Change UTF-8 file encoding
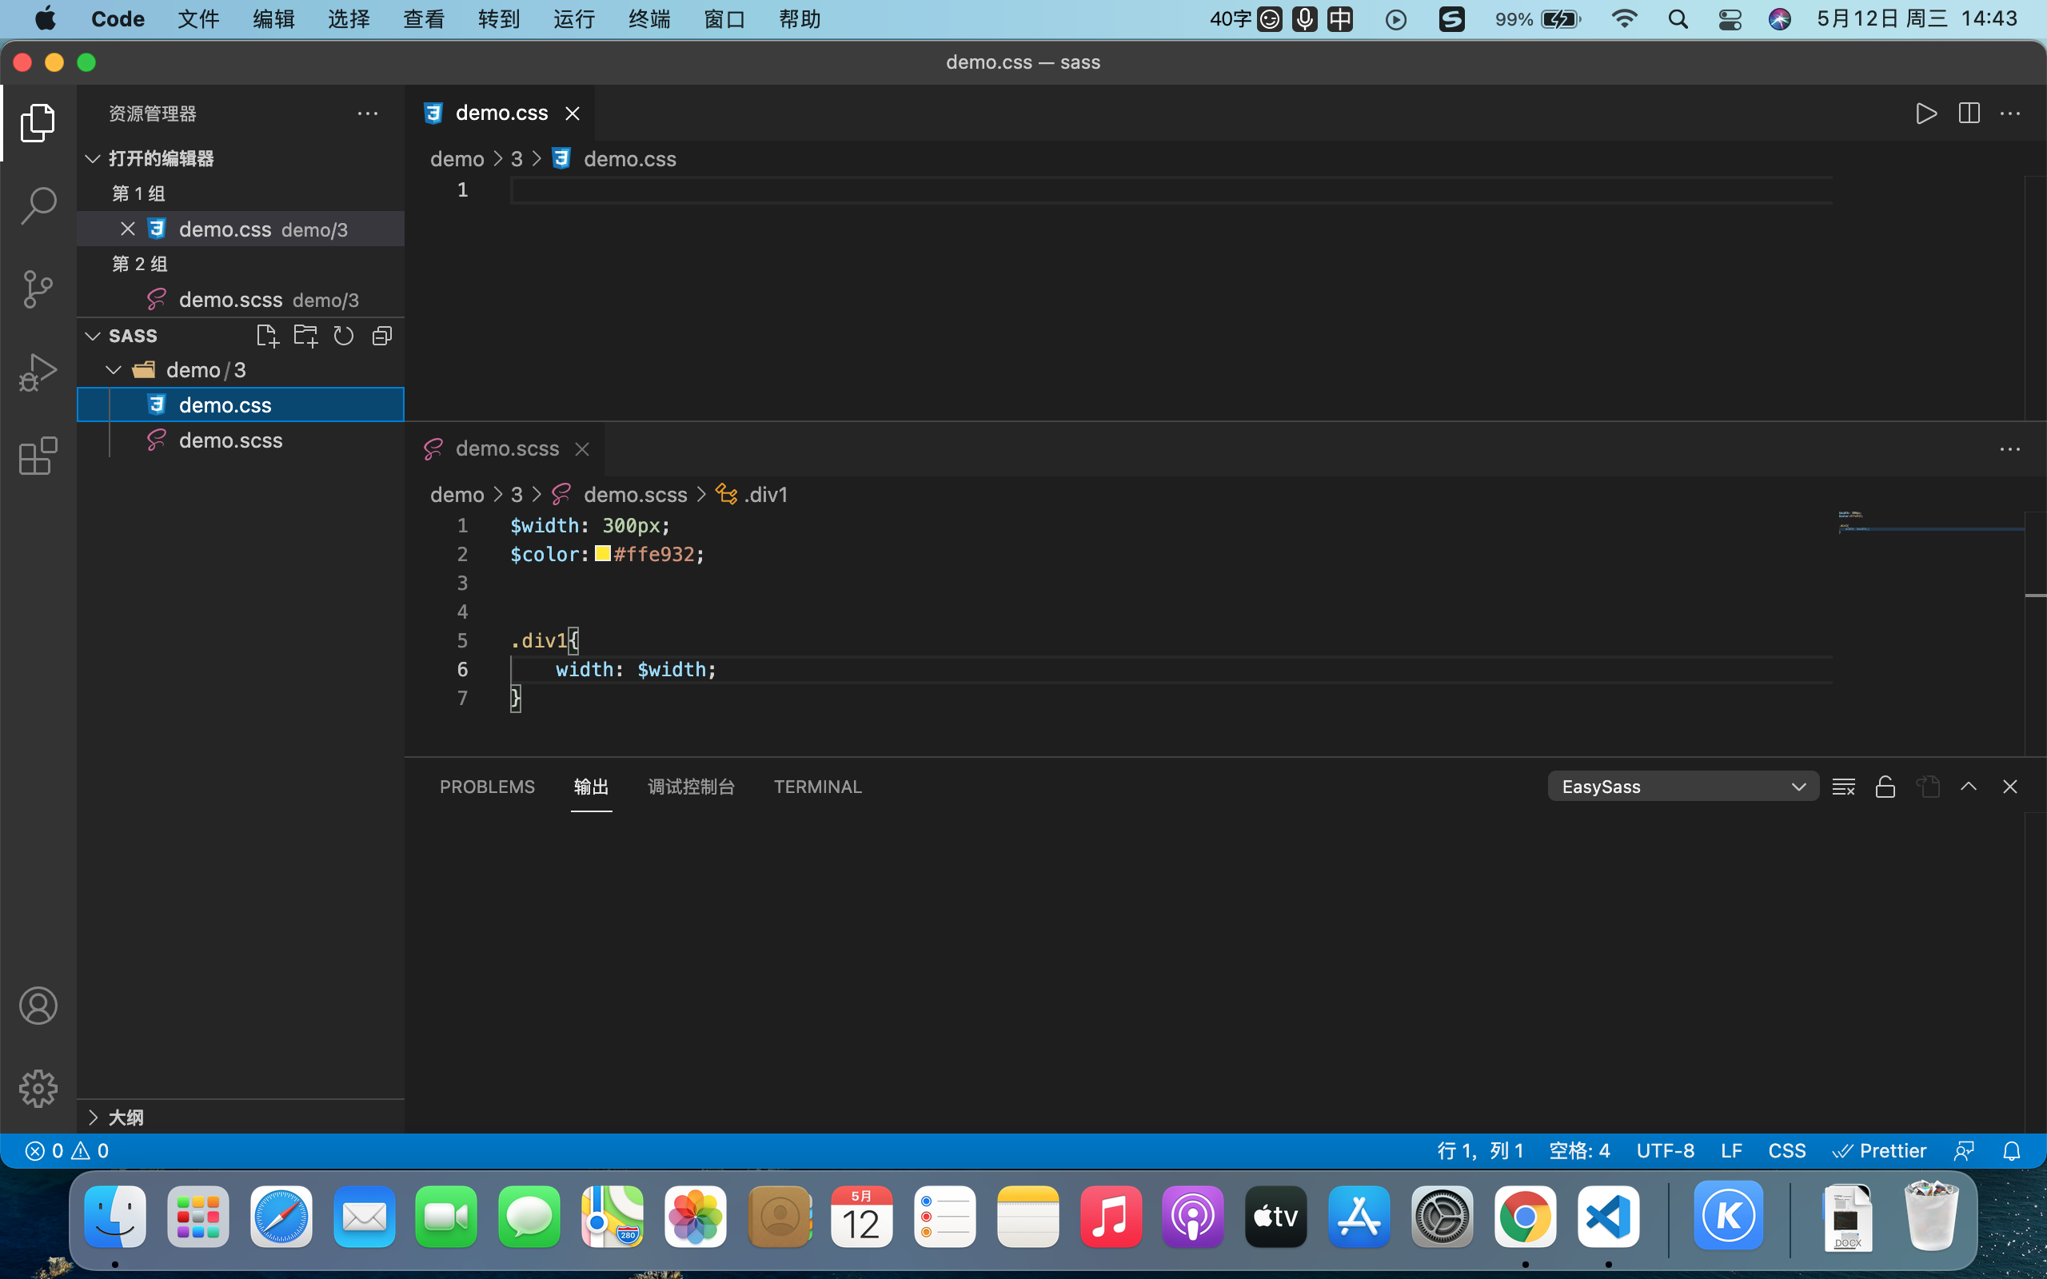Screen dimensions: 2047x1279 pos(1665,1151)
